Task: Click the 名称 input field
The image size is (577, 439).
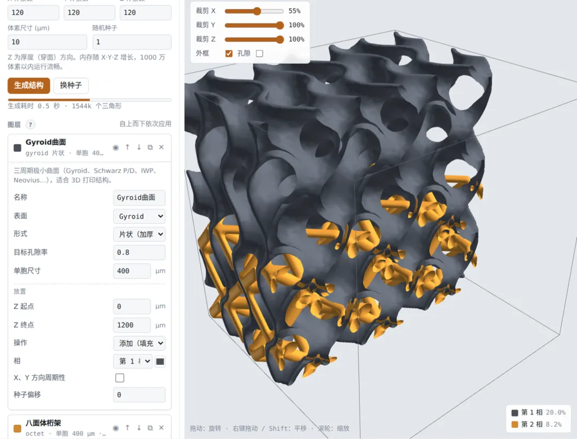Action: [x=139, y=198]
